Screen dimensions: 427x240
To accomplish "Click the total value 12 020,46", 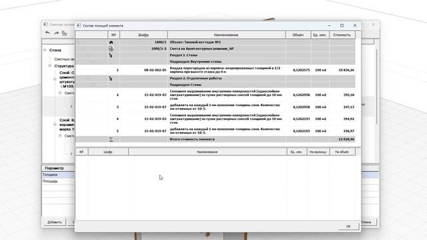I will (x=346, y=139).
